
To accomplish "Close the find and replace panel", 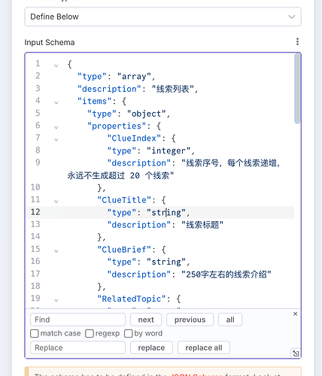I will (295, 314).
